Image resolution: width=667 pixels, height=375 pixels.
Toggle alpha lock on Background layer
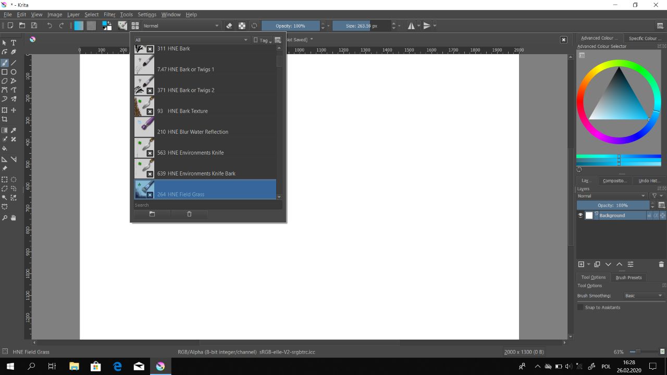[x=663, y=216]
